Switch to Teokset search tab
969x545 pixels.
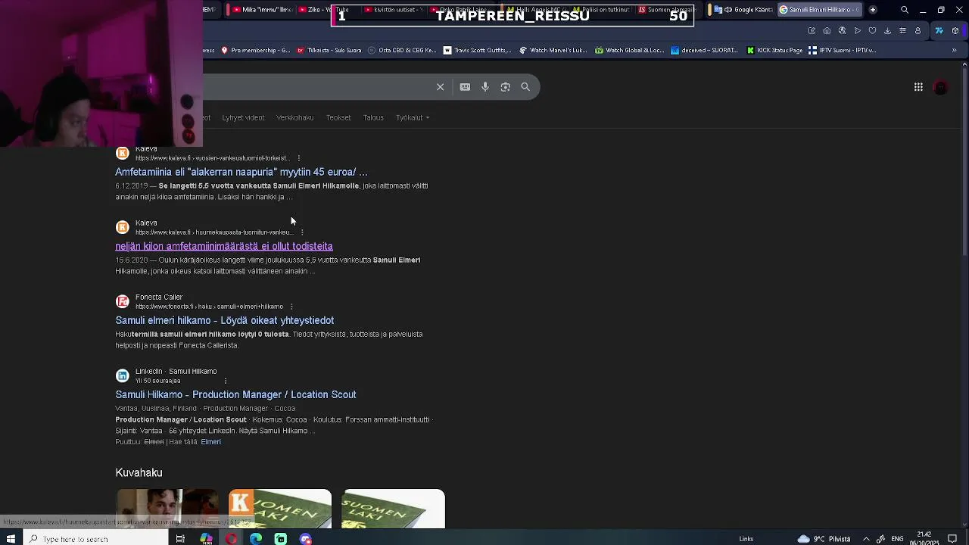pyautogui.click(x=338, y=117)
